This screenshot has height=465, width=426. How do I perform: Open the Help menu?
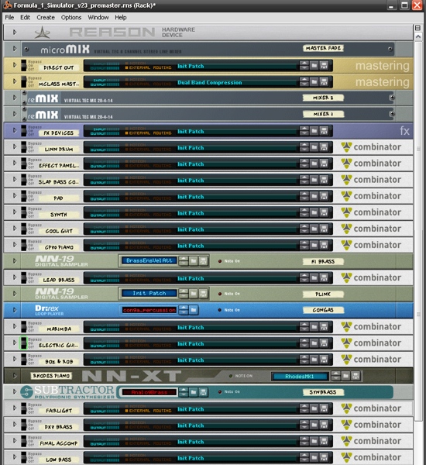121,17
